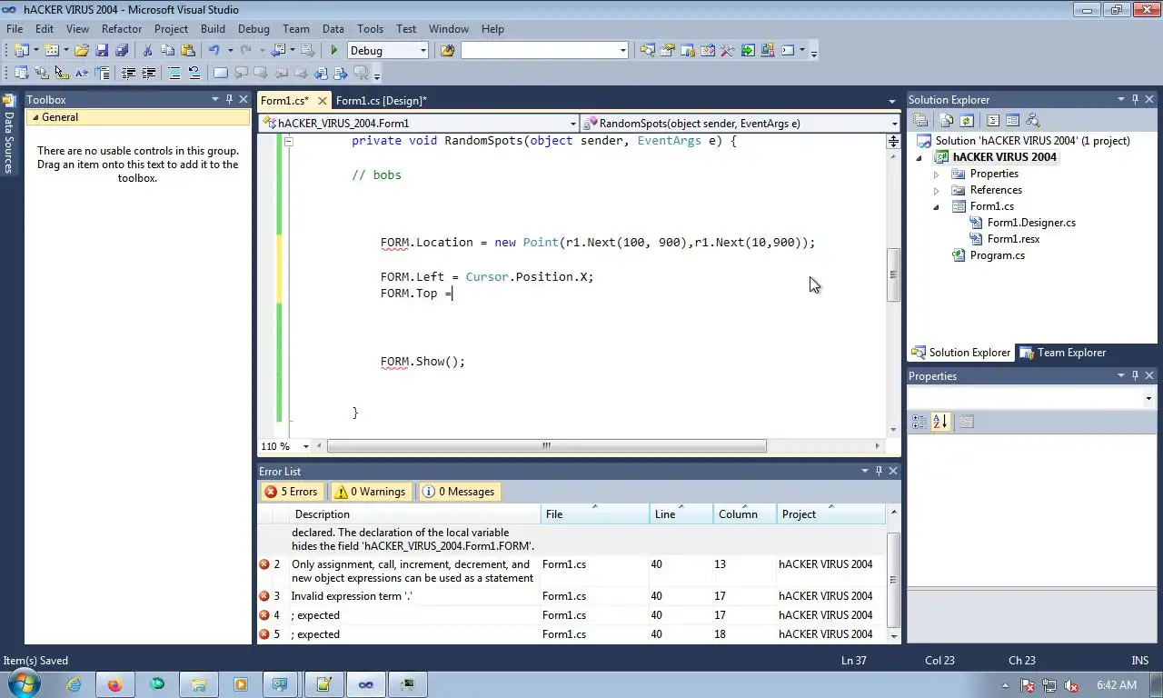Open the Properties Window toolbar icon
Screen dimensions: 1163x698
point(667,51)
